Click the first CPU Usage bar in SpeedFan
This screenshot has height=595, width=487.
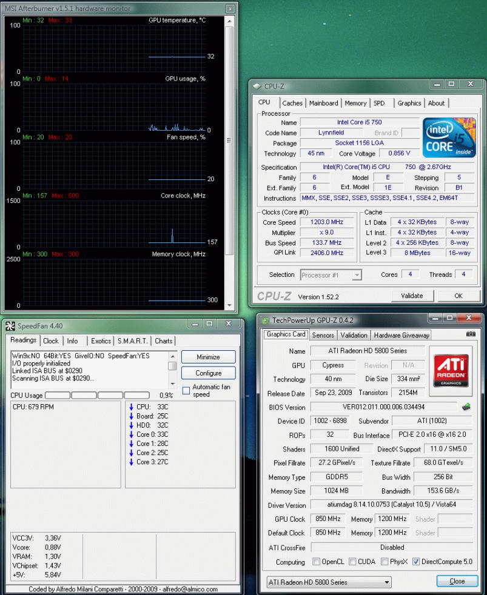[x=58, y=395]
